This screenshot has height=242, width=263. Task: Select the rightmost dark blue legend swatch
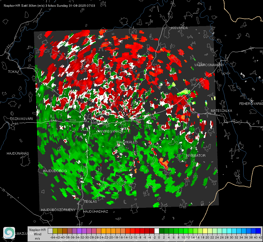coord(258,231)
